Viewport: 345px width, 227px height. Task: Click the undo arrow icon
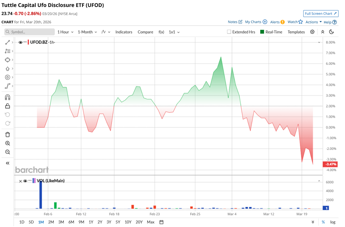8,115
